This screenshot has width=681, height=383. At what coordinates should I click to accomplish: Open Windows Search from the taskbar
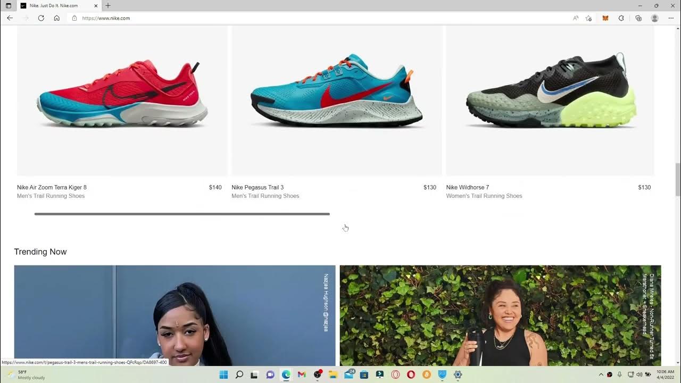(239, 374)
